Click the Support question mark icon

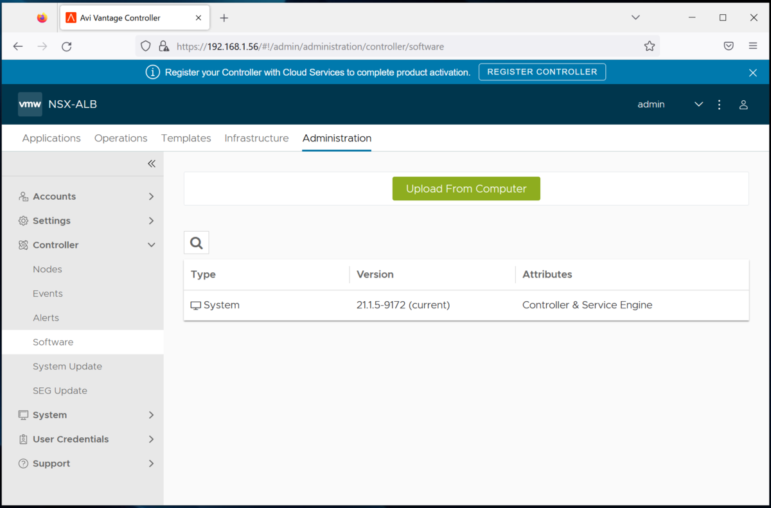pyautogui.click(x=23, y=464)
